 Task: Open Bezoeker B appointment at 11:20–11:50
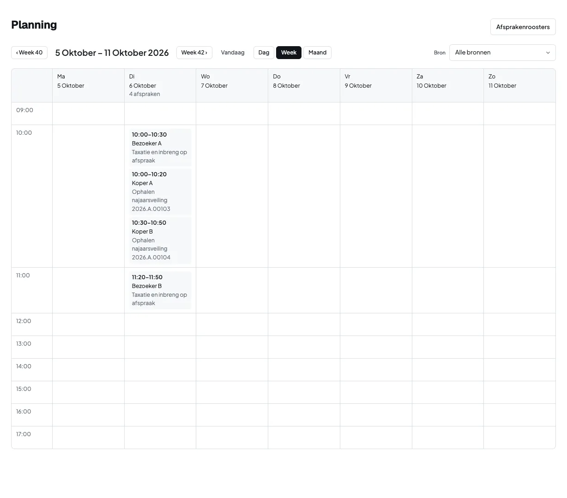[160, 290]
